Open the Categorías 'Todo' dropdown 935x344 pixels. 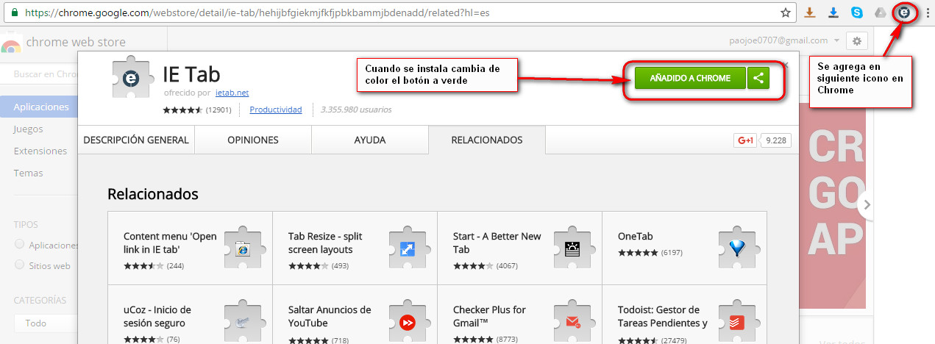click(46, 323)
